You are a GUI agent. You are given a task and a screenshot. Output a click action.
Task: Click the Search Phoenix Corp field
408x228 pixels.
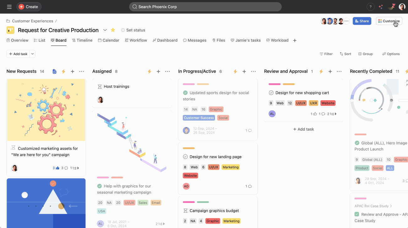(x=205, y=7)
